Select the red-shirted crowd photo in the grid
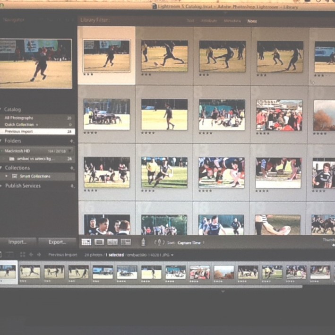The height and width of the screenshot is (335, 335). point(279,115)
